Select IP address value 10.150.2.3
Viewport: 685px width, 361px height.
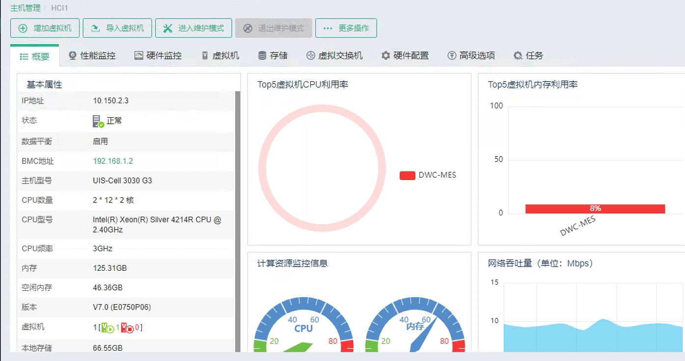pyautogui.click(x=111, y=101)
